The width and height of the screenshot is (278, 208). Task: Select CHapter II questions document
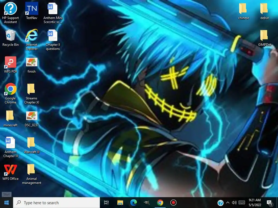tap(53, 40)
